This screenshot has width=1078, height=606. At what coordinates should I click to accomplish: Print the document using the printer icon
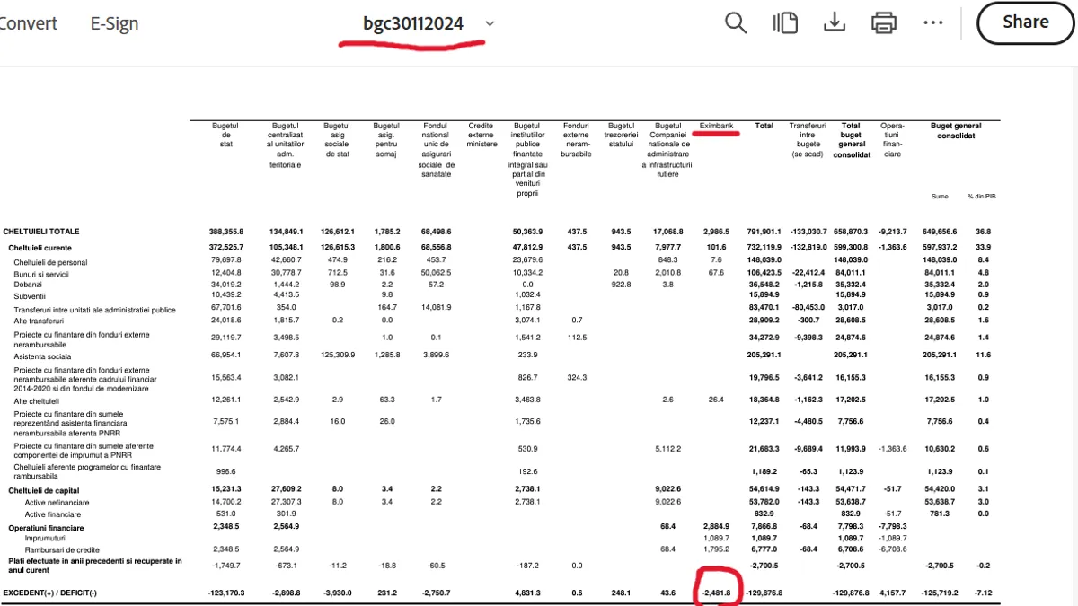884,23
